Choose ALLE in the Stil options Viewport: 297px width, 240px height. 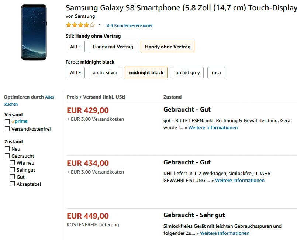click(75, 47)
